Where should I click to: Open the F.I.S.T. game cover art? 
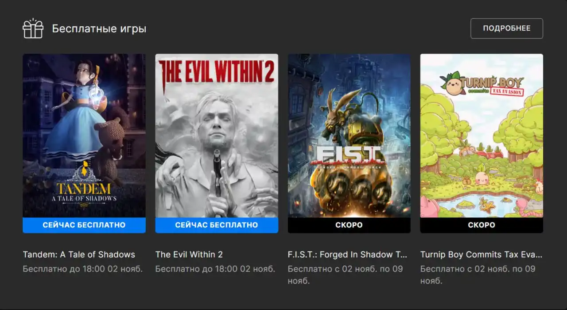point(349,136)
